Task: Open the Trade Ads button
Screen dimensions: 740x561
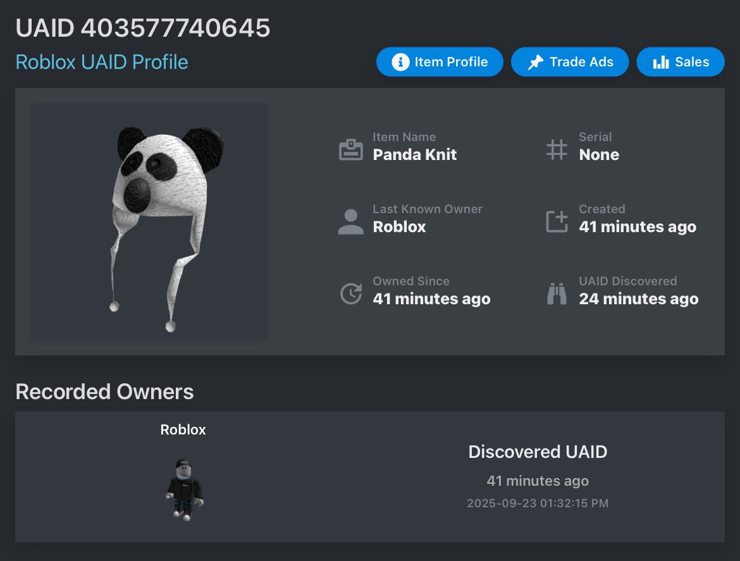Action: (570, 62)
